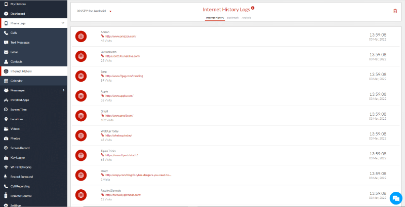
Task: Open the chat support bubble
Action: [396, 198]
